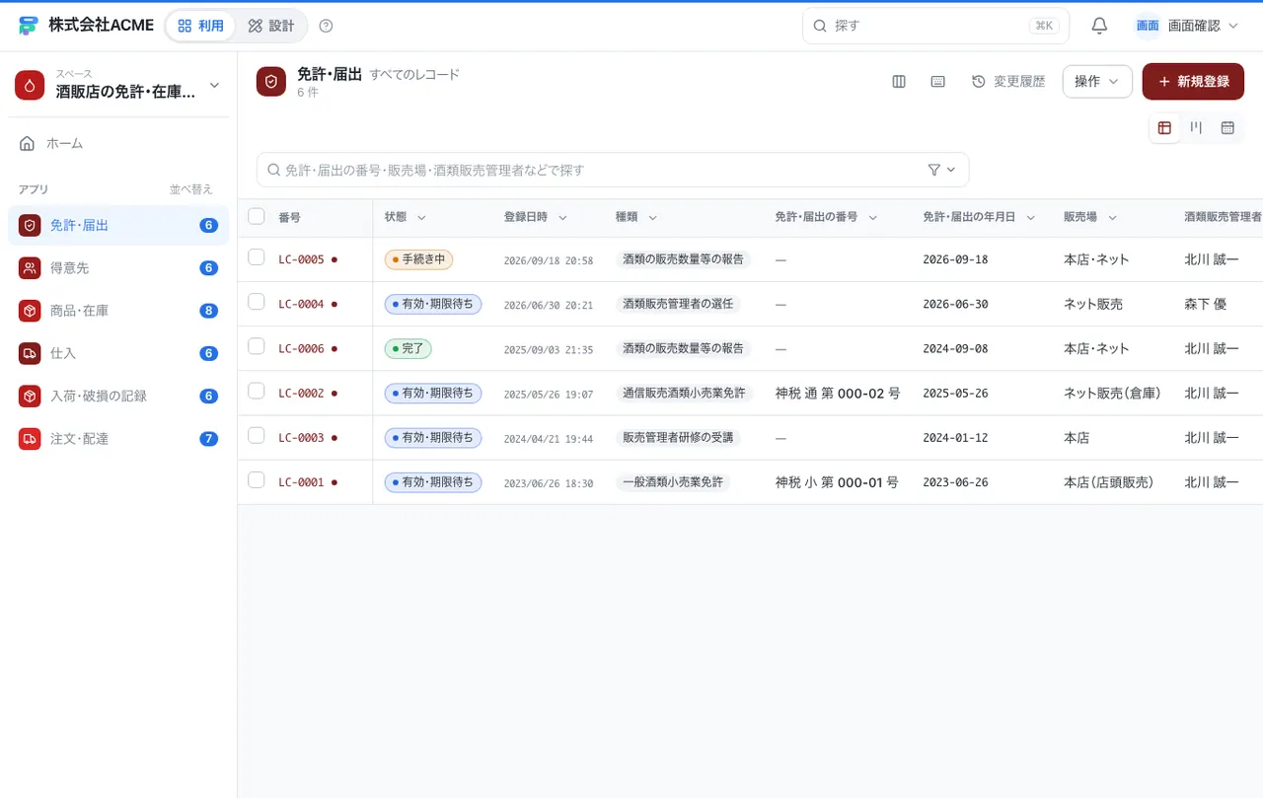Switch to the 利用 tab
The width and height of the screenshot is (1263, 798).
pyautogui.click(x=201, y=26)
